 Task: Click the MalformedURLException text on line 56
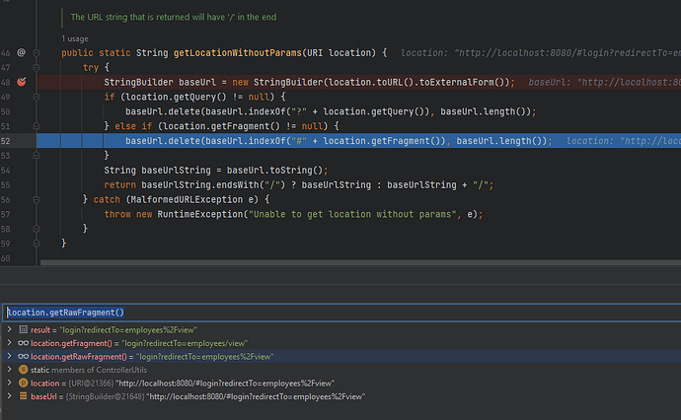(187, 199)
